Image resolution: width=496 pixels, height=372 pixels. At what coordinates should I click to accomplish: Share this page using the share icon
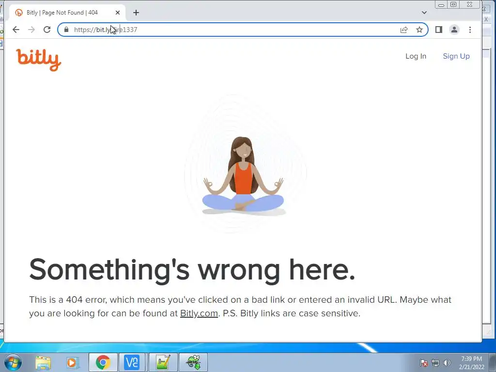404,30
